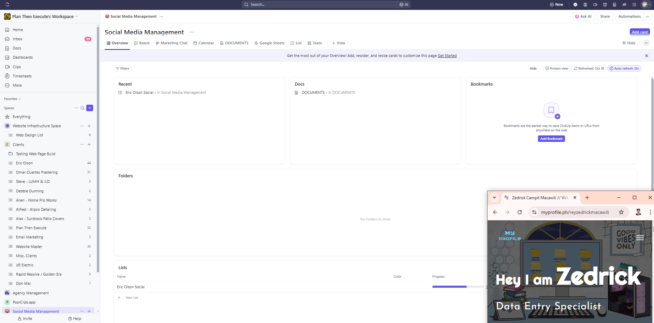This screenshot has width=654, height=323.
Task: Create a new Space with the purple plus
Action: [x=90, y=108]
